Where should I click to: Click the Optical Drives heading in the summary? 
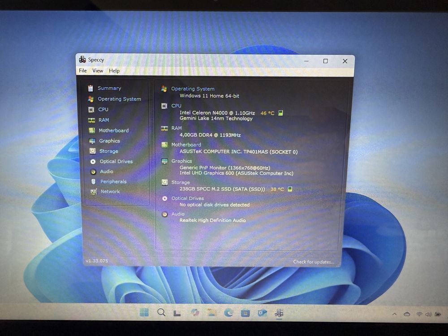pos(187,198)
